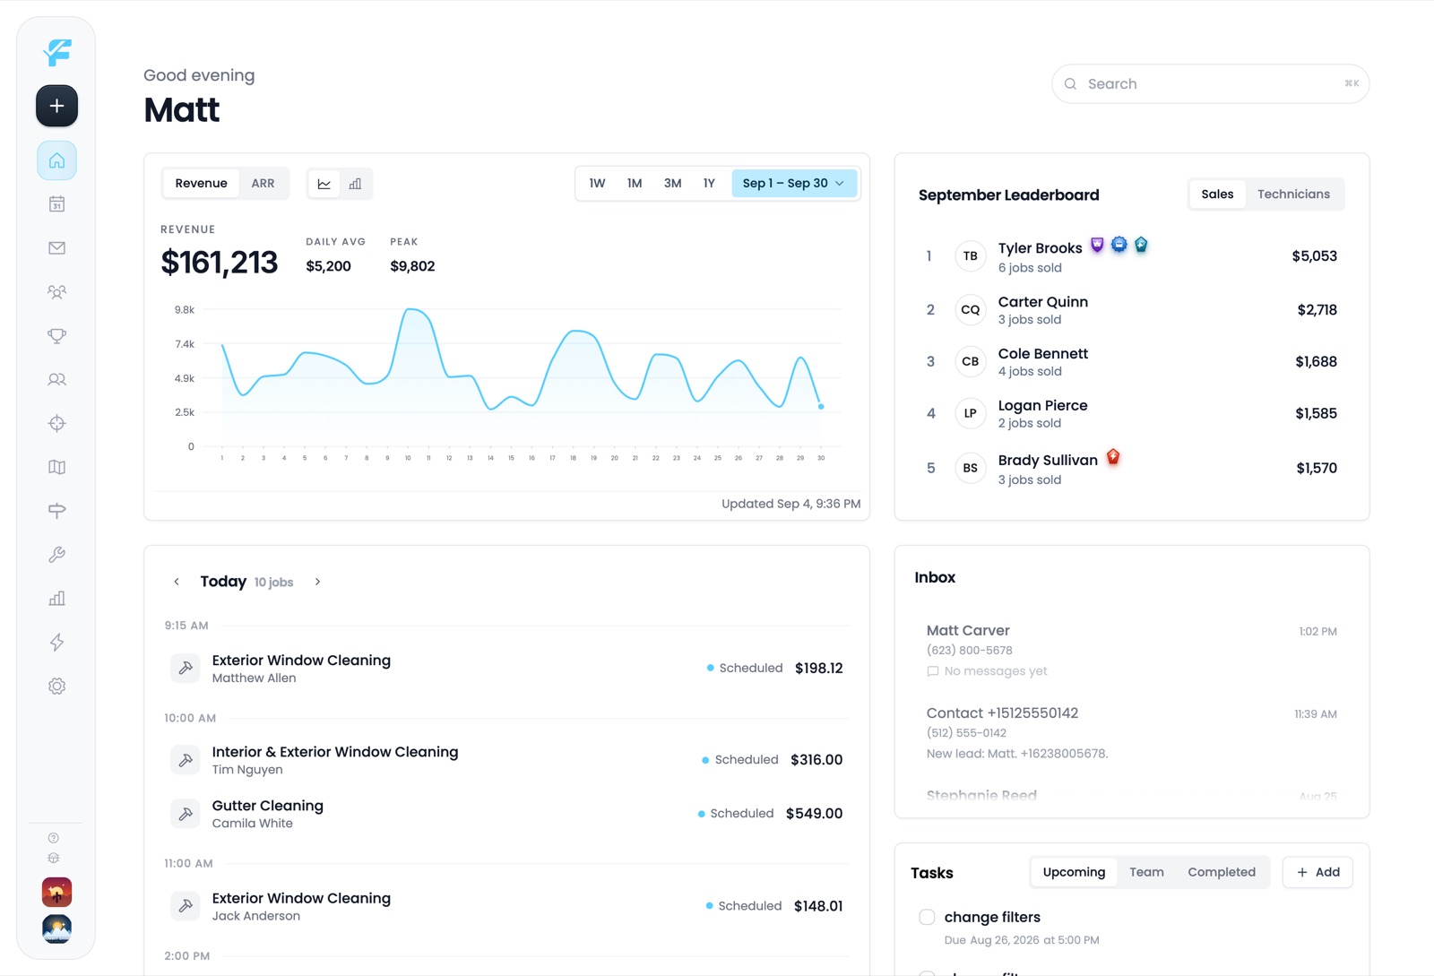
Task: Open the Home dashboard icon
Action: click(56, 160)
